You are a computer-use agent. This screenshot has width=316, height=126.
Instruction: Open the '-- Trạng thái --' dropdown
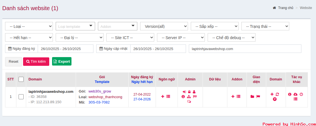pyautogui.click(x=265, y=26)
